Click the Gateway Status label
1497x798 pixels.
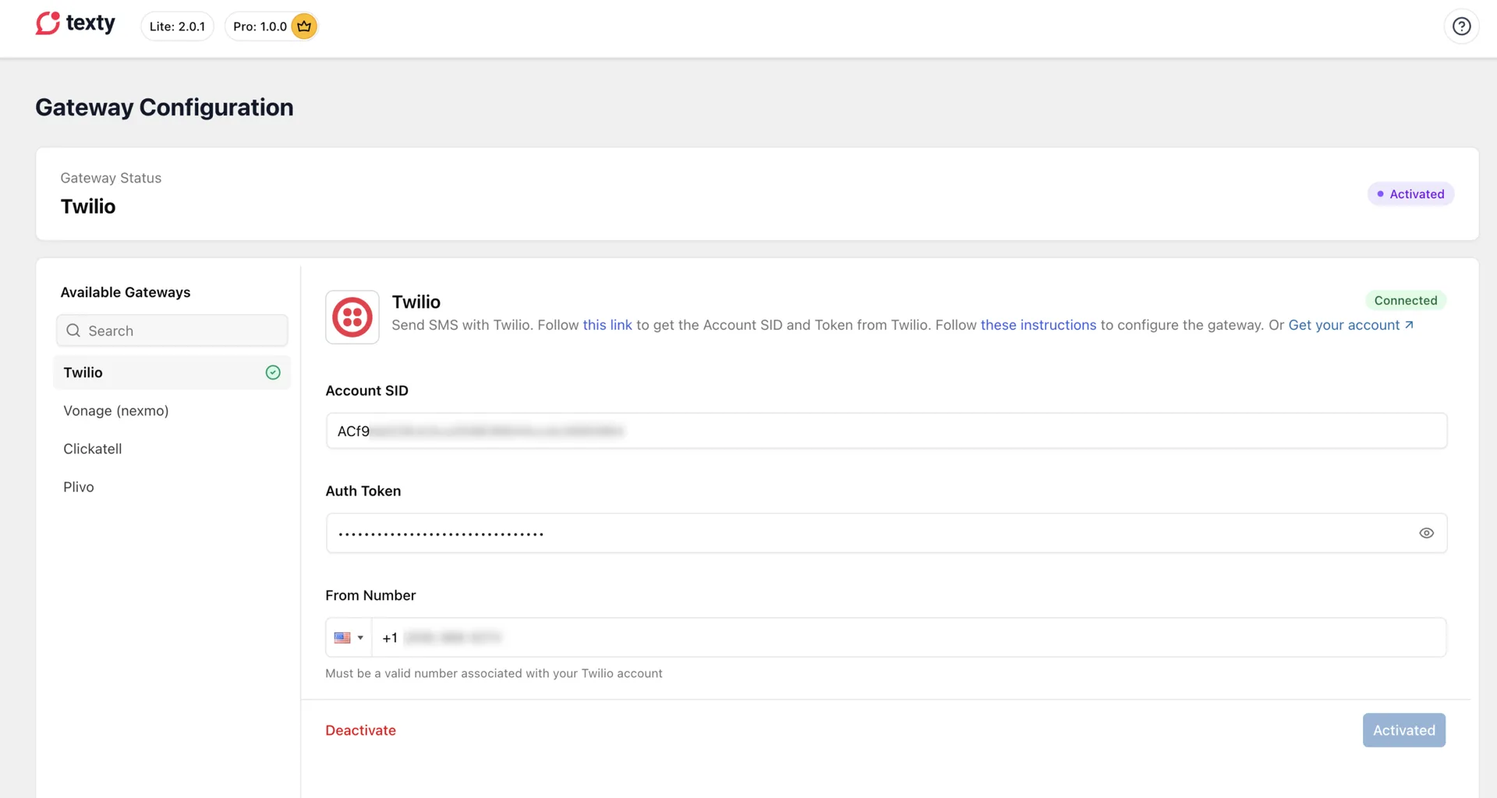111,178
